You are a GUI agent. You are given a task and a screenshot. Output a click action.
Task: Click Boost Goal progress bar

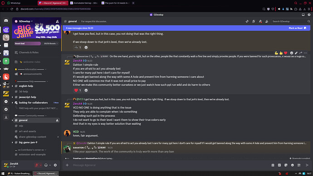point(27,44)
